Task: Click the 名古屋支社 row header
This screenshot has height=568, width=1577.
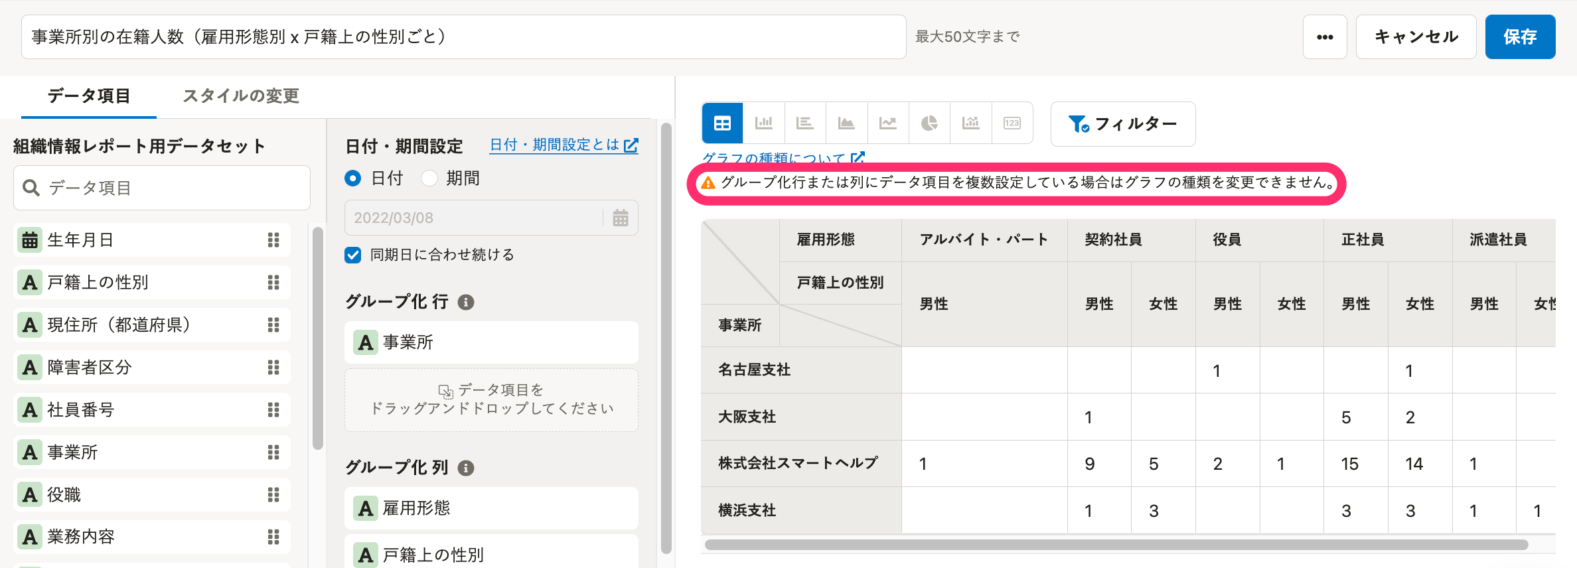Action: coord(801,370)
